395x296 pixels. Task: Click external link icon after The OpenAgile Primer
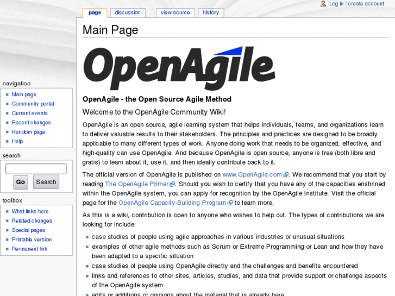pos(172,184)
